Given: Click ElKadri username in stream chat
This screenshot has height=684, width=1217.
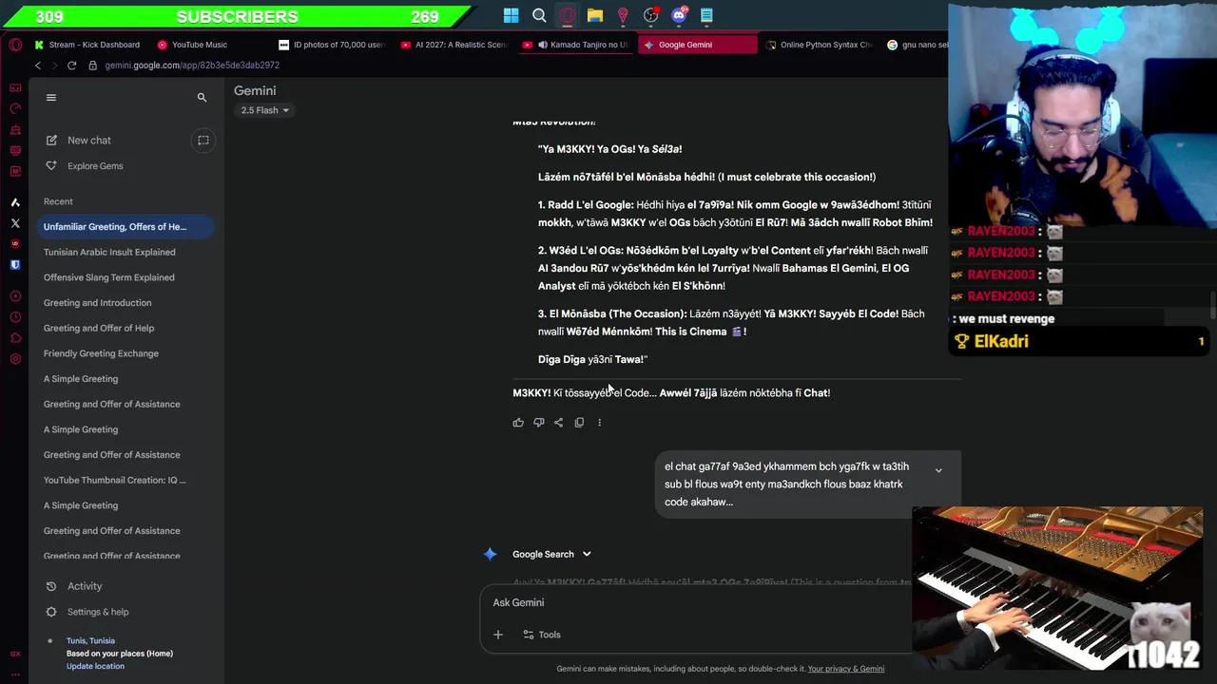Looking at the screenshot, I should (x=1001, y=341).
